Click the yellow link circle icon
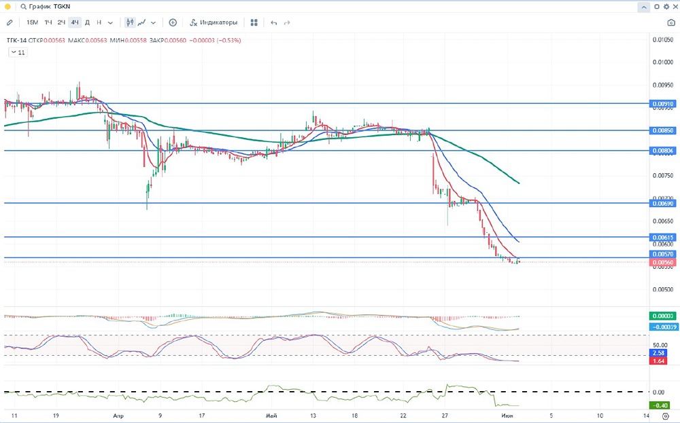Screen dimensions: 680x423 (x=7, y=7)
